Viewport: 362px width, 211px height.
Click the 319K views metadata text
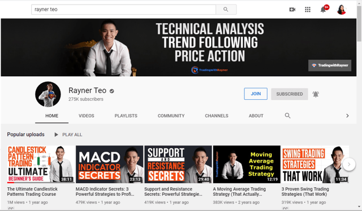click(292, 203)
